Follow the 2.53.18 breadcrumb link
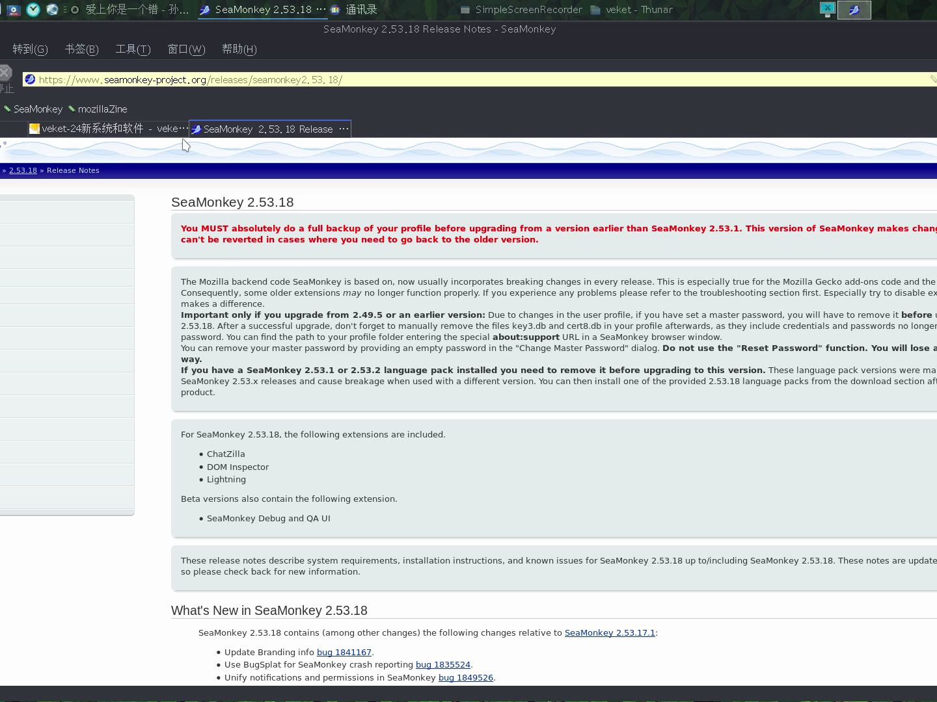937x702 pixels. click(23, 170)
